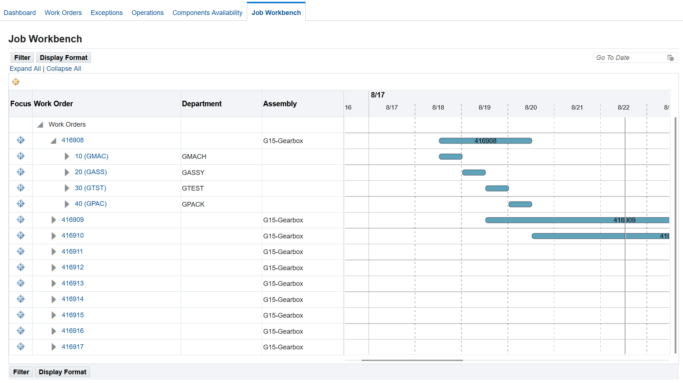
Task: Expand work order 416911 node
Action: [x=54, y=252]
